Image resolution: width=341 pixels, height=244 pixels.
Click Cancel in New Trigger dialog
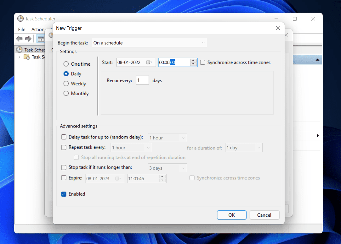pos(264,215)
